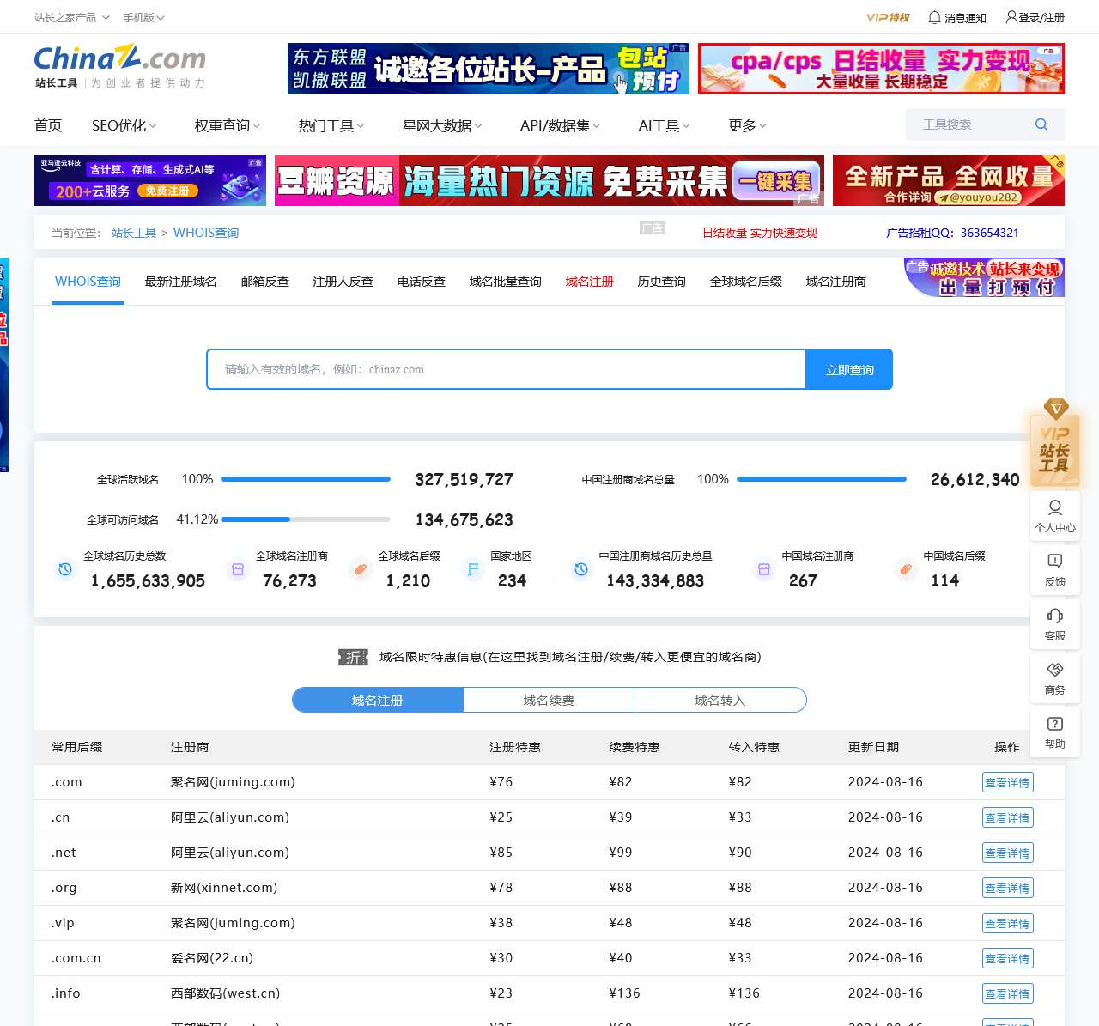Switch to the 邮箱反查 tab
1099x1026 pixels.
tap(264, 281)
